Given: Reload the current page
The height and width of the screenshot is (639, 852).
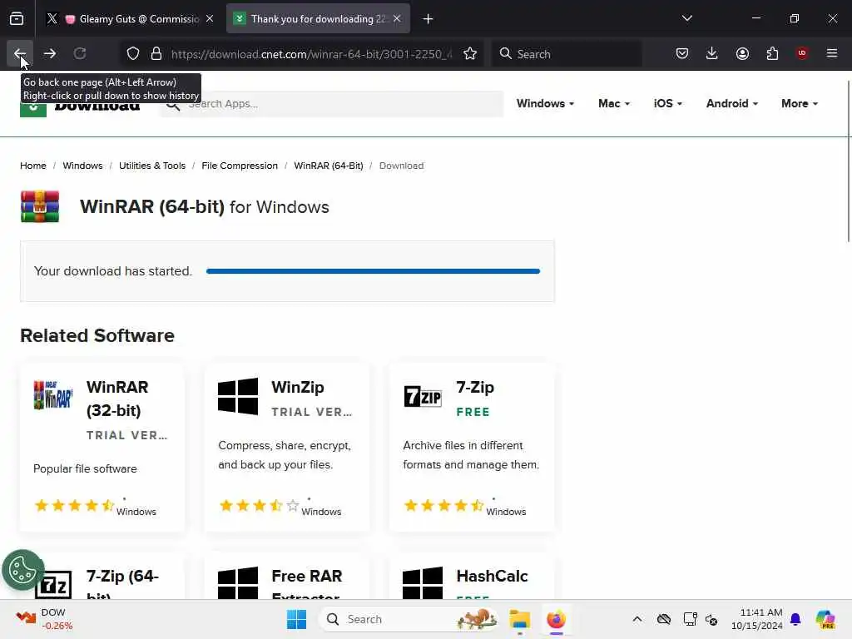Looking at the screenshot, I should click(80, 53).
